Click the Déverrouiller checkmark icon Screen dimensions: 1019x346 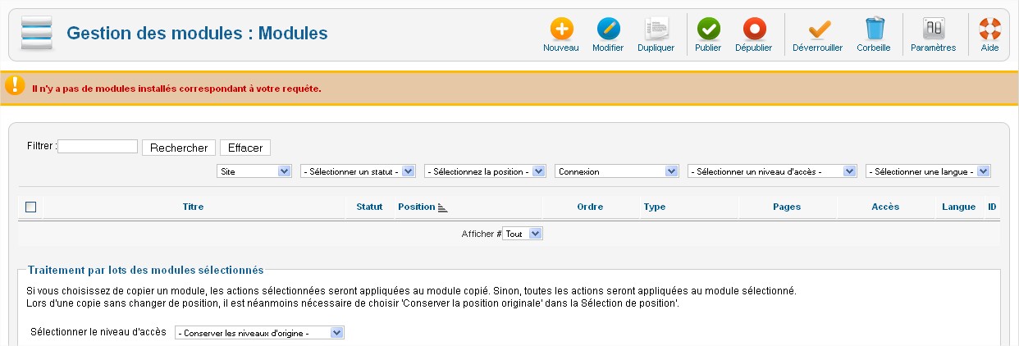817,30
